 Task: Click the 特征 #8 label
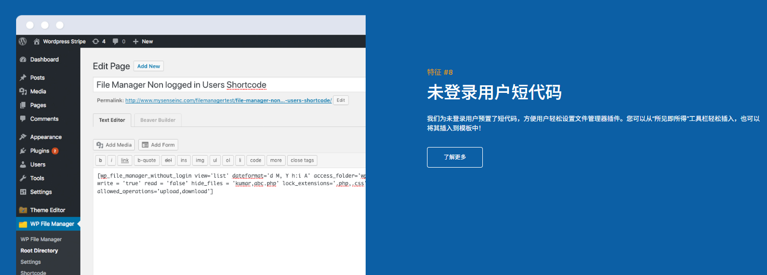coord(440,72)
